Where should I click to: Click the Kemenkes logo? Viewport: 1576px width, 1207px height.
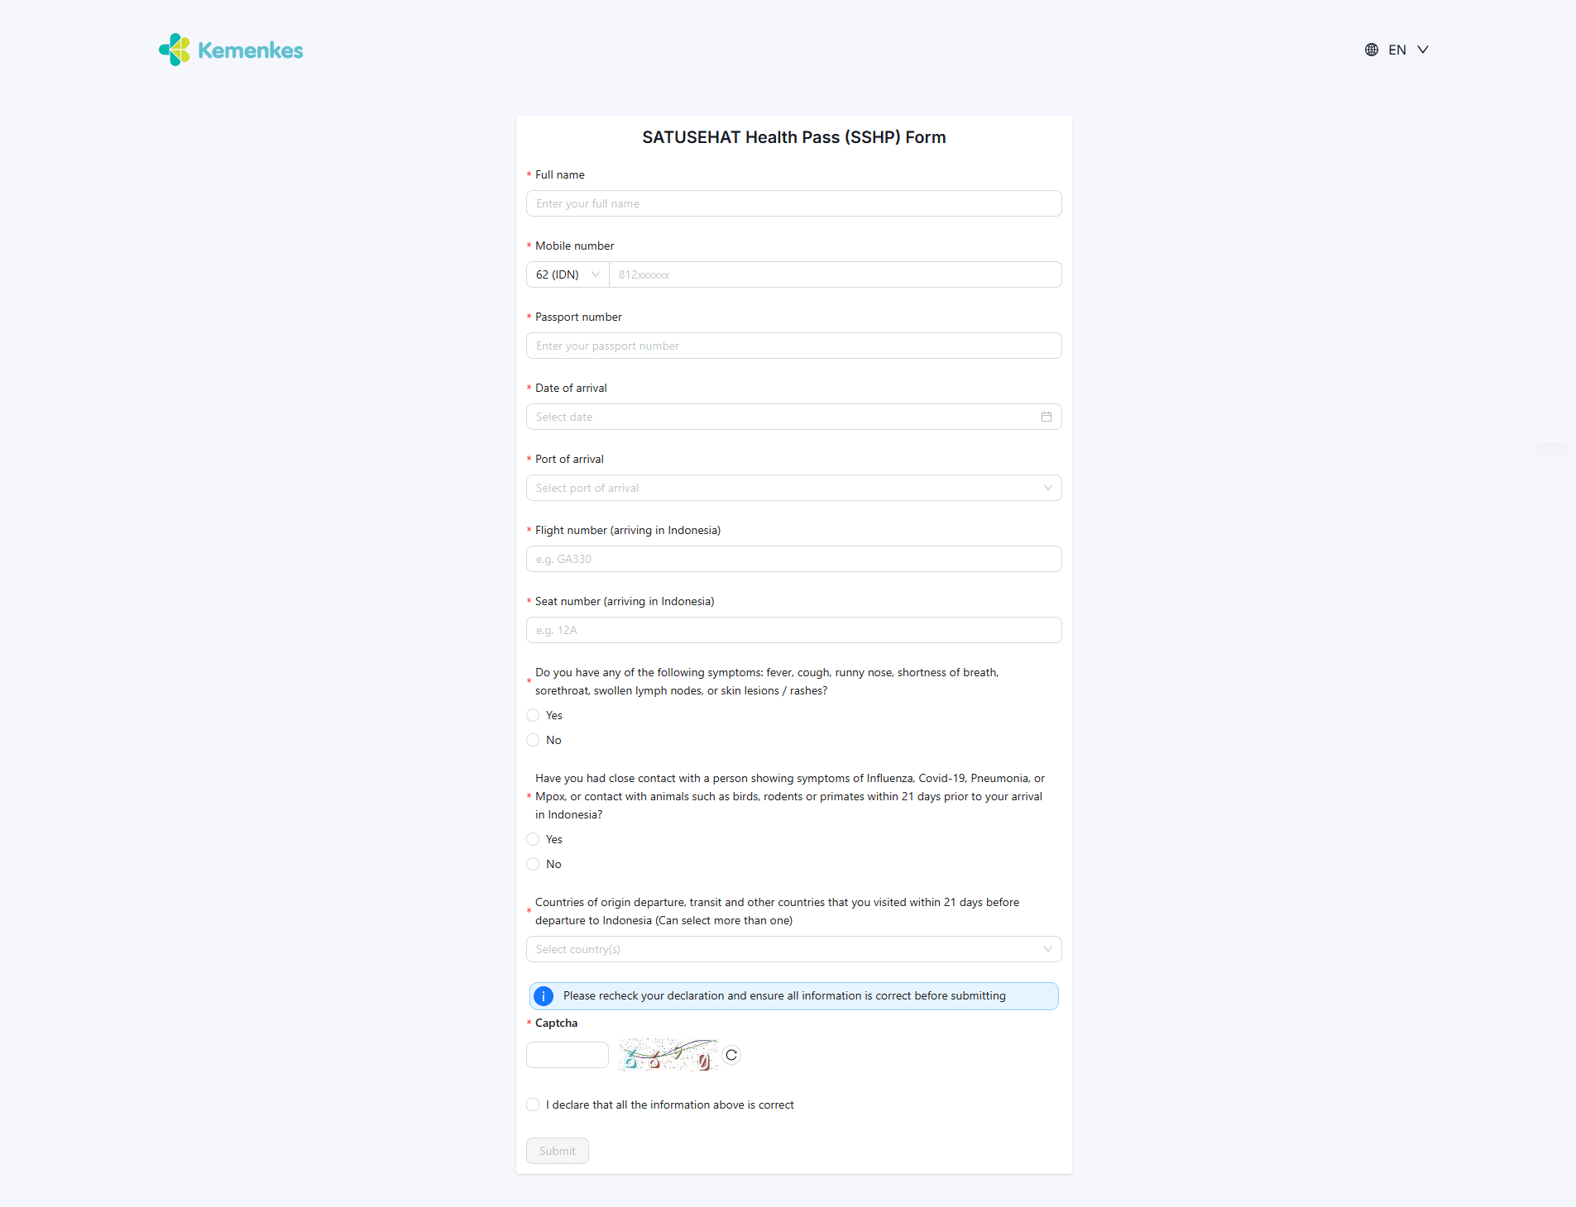pos(231,50)
